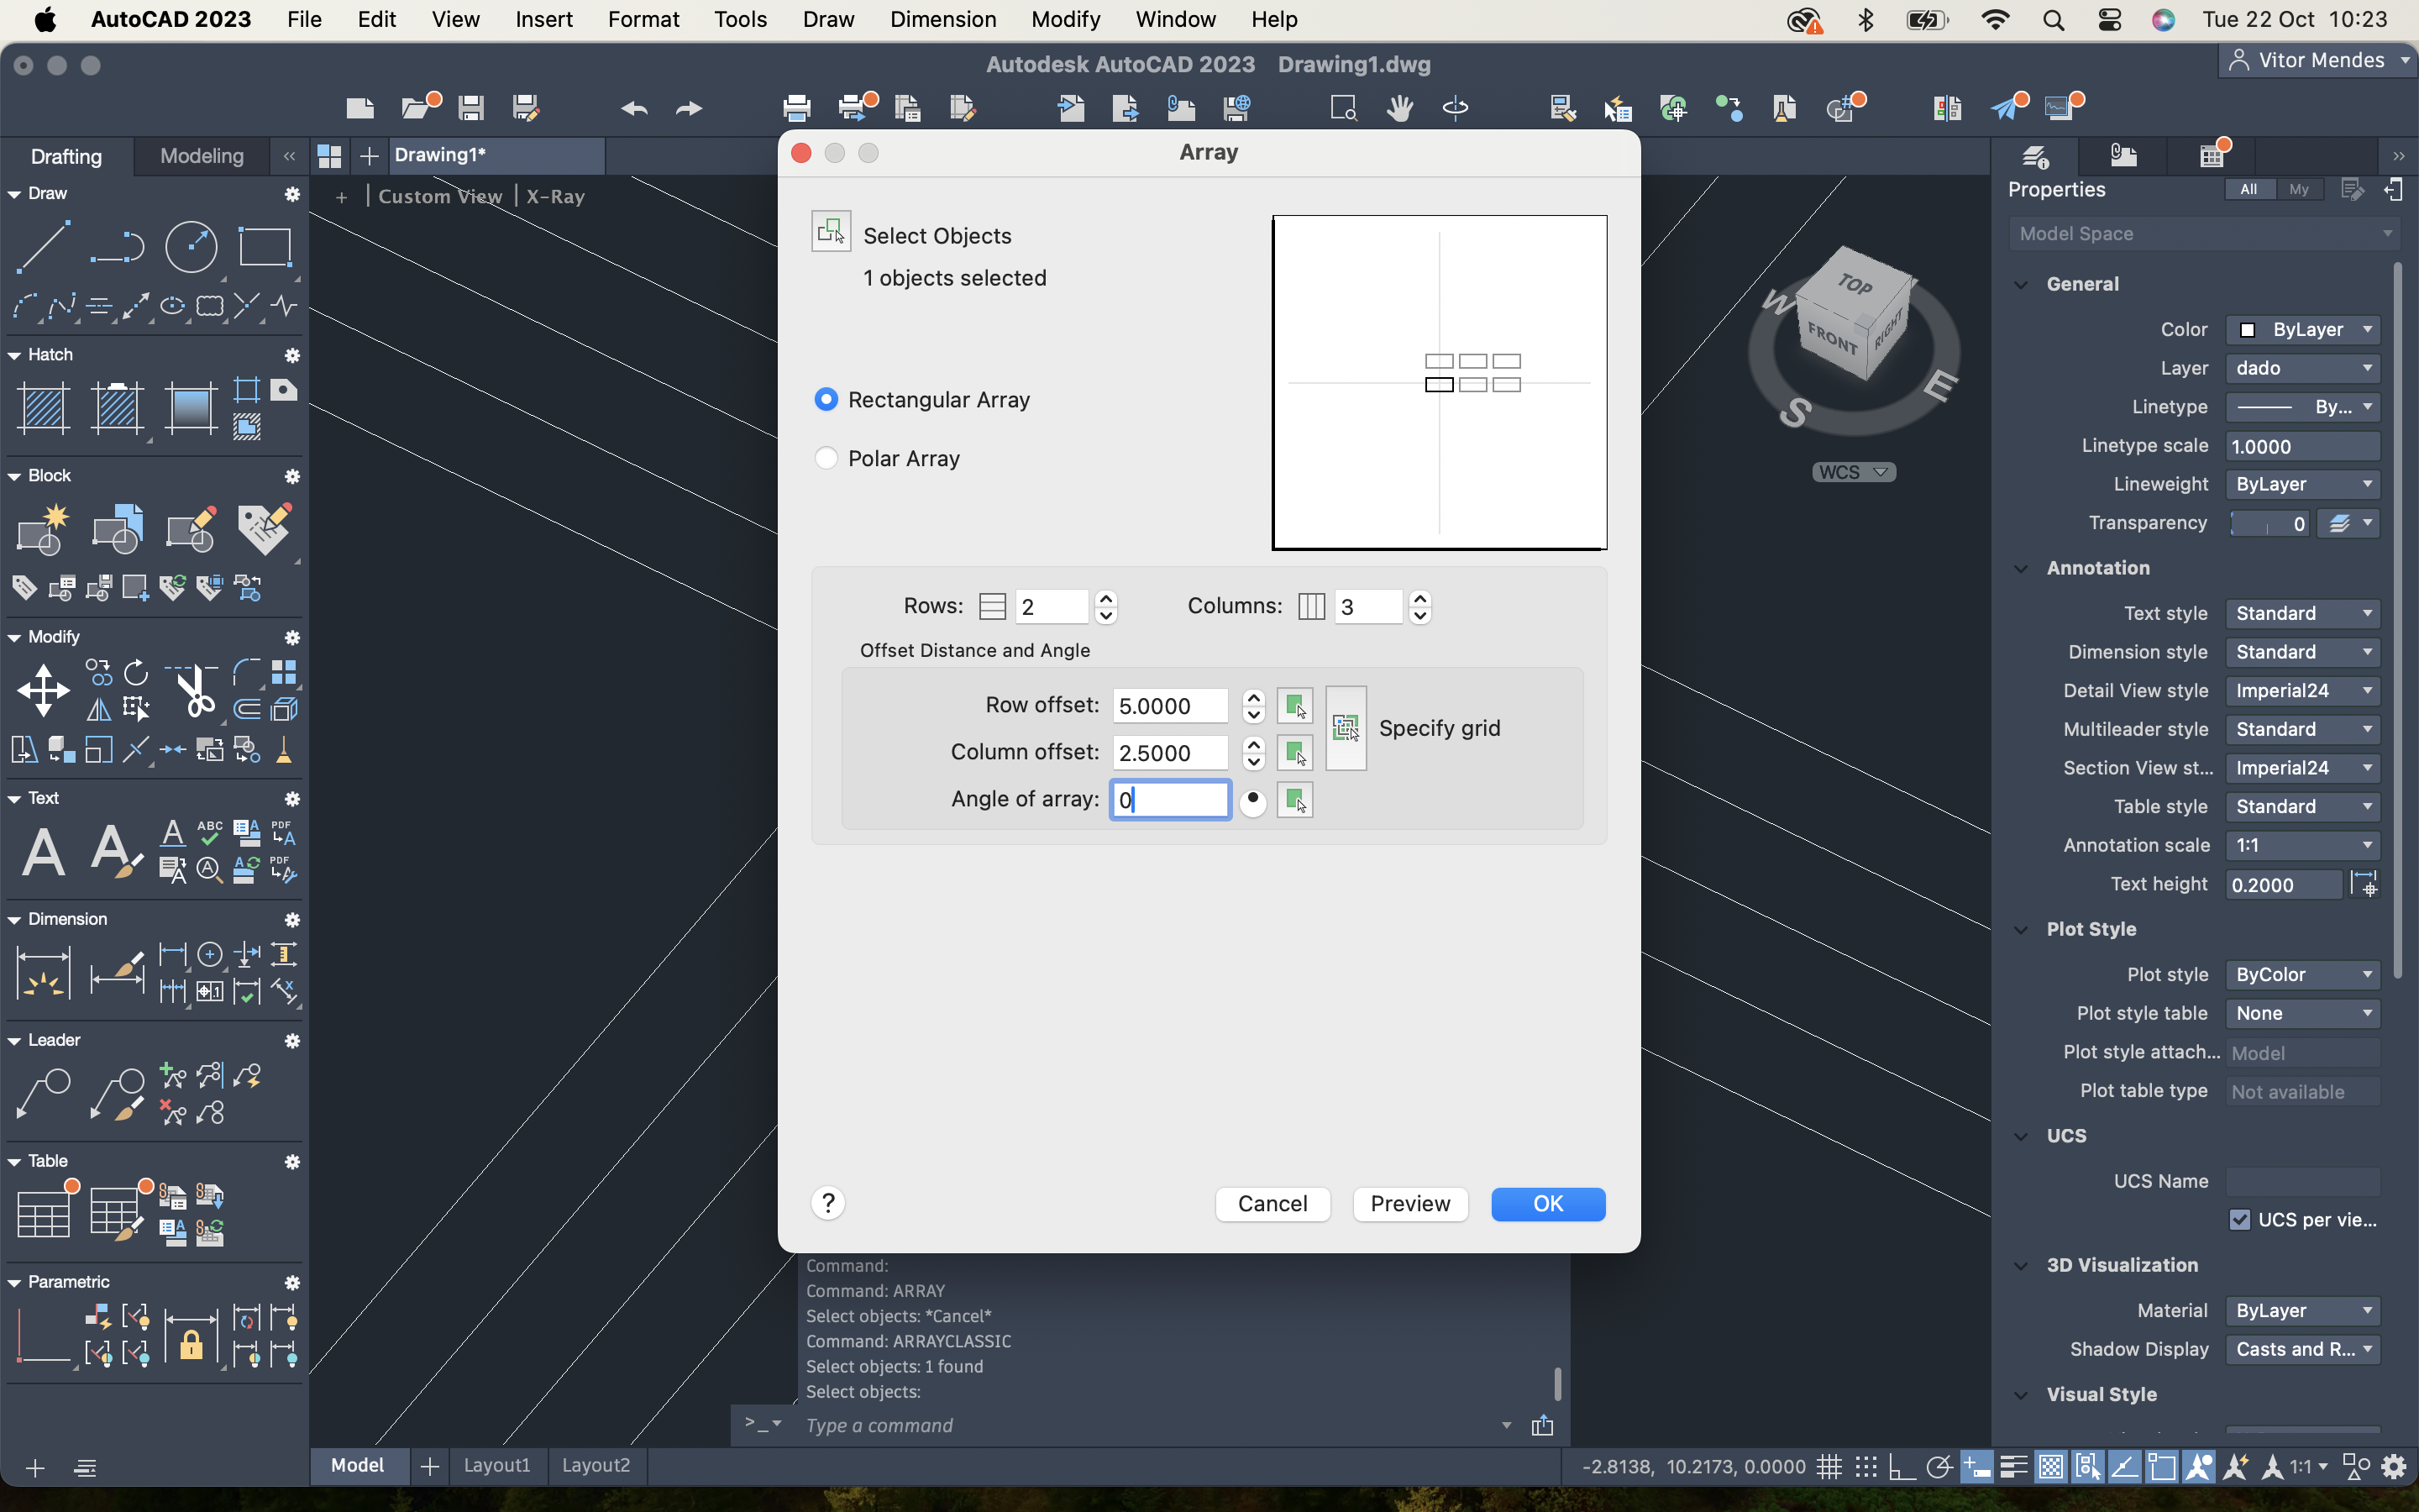Choose the Hatch tool
The height and width of the screenshot is (1512, 2419).
(43, 407)
